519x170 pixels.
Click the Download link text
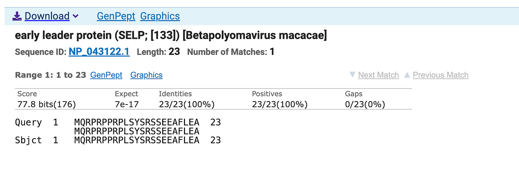point(47,16)
